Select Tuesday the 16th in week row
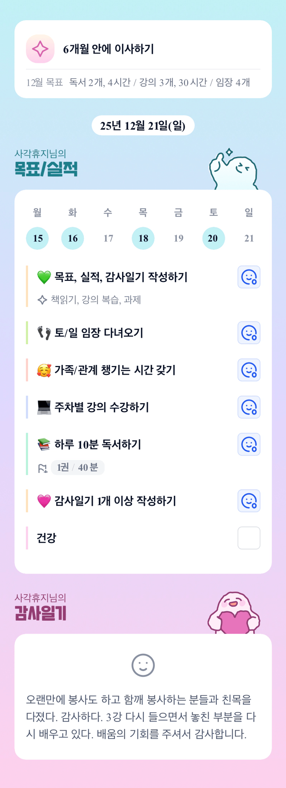 pyautogui.click(x=73, y=238)
